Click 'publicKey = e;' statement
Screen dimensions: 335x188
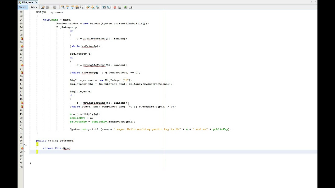click(81, 118)
